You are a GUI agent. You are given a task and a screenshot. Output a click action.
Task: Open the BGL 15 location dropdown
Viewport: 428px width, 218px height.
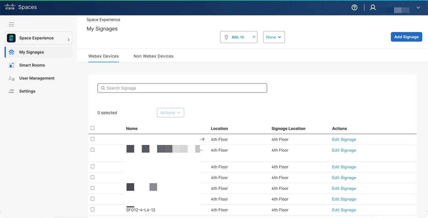239,37
